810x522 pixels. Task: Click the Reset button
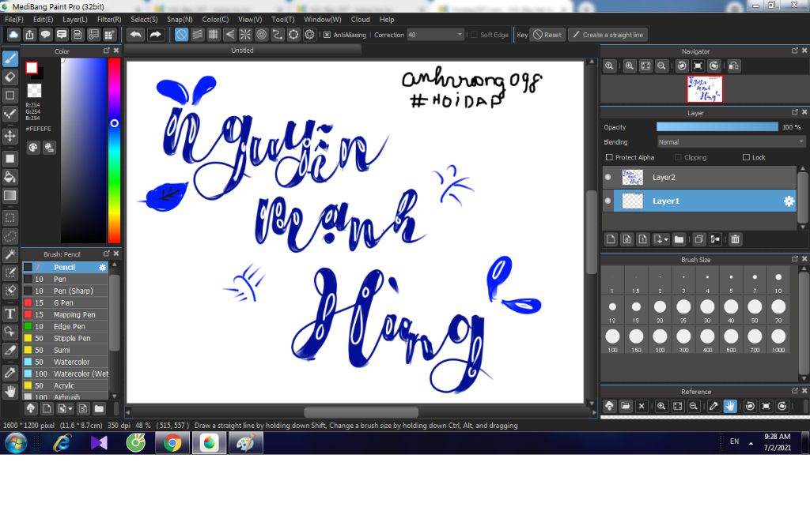click(x=547, y=35)
